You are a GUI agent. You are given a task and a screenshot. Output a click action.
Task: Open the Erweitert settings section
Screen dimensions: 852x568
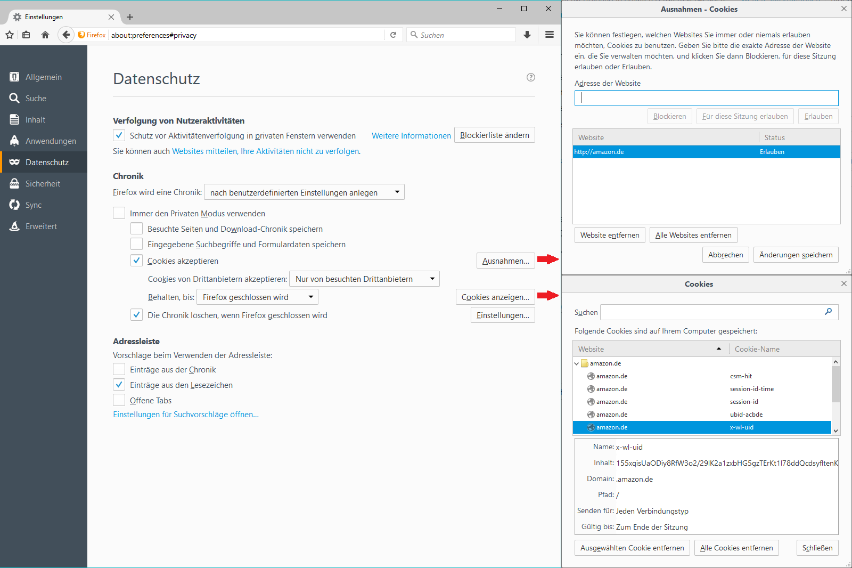[x=44, y=226]
